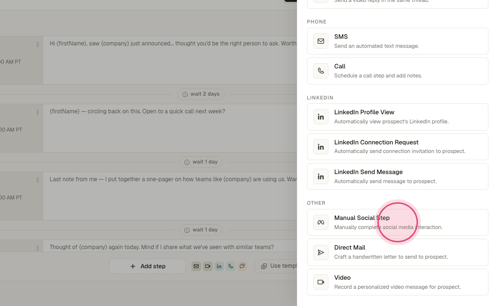
Task: Click LinkedIn icon beside Connection Request
Action: 321,147
